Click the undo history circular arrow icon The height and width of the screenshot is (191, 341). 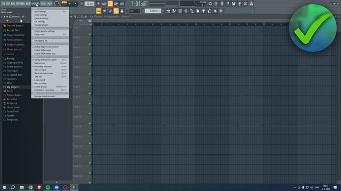[x=210, y=4]
